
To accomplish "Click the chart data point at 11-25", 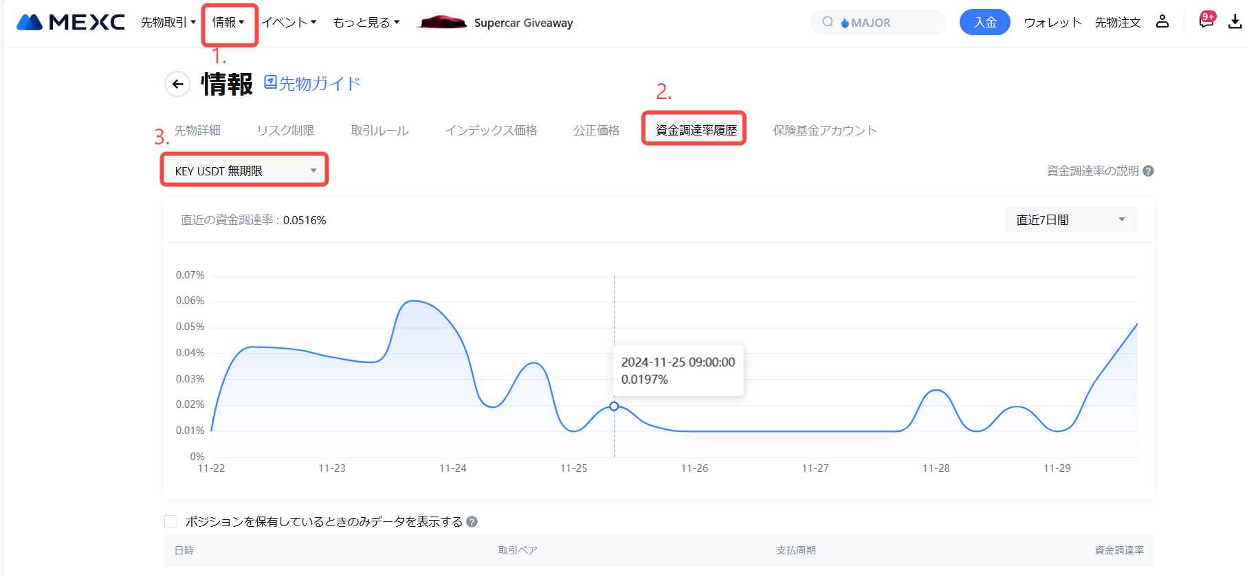I will point(614,406).
